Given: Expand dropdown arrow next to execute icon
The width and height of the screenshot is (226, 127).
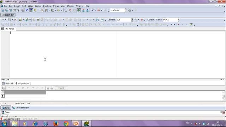Looking at the screenshot, I should [x=6, y=20].
